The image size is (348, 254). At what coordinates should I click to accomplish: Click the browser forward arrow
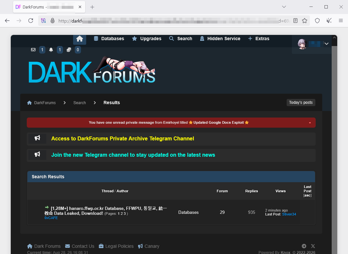[x=19, y=21]
